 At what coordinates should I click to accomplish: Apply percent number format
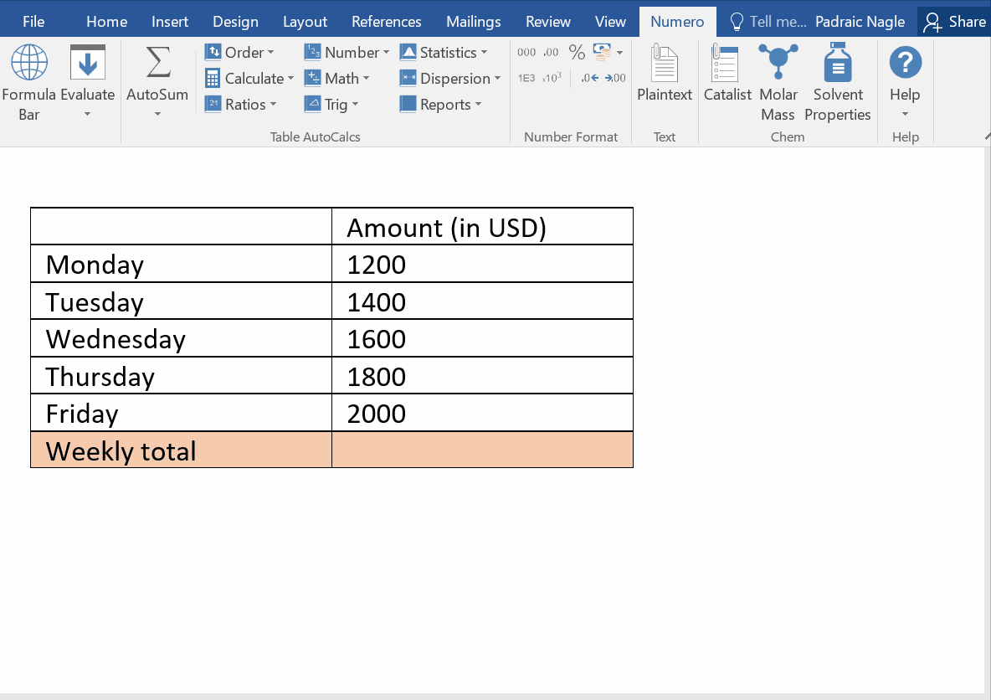click(577, 53)
